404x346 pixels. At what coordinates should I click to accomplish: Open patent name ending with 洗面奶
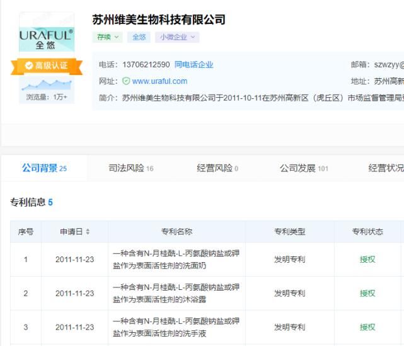click(x=176, y=260)
